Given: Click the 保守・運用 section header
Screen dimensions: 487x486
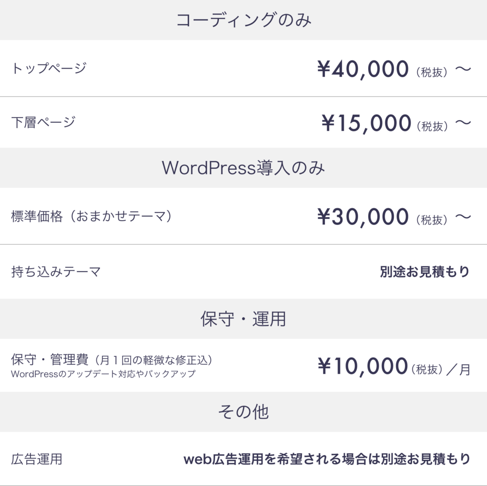Looking at the screenshot, I should pyautogui.click(x=243, y=319).
